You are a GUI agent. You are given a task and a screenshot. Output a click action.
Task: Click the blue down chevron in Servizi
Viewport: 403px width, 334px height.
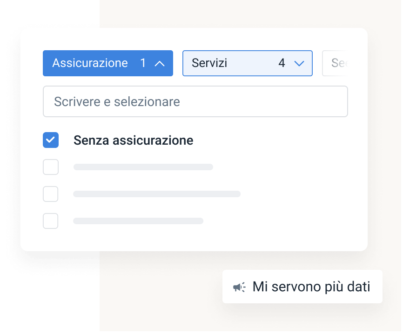click(299, 63)
